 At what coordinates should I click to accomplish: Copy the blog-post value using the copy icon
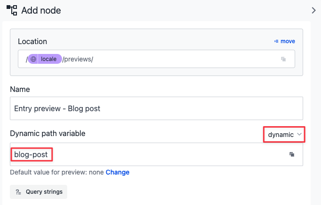coord(291,154)
